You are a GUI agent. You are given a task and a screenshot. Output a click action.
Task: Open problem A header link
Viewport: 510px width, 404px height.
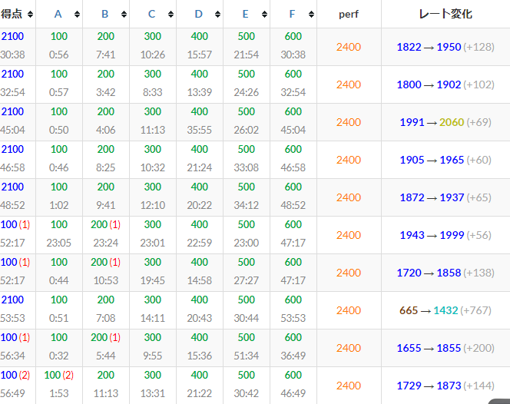(58, 14)
